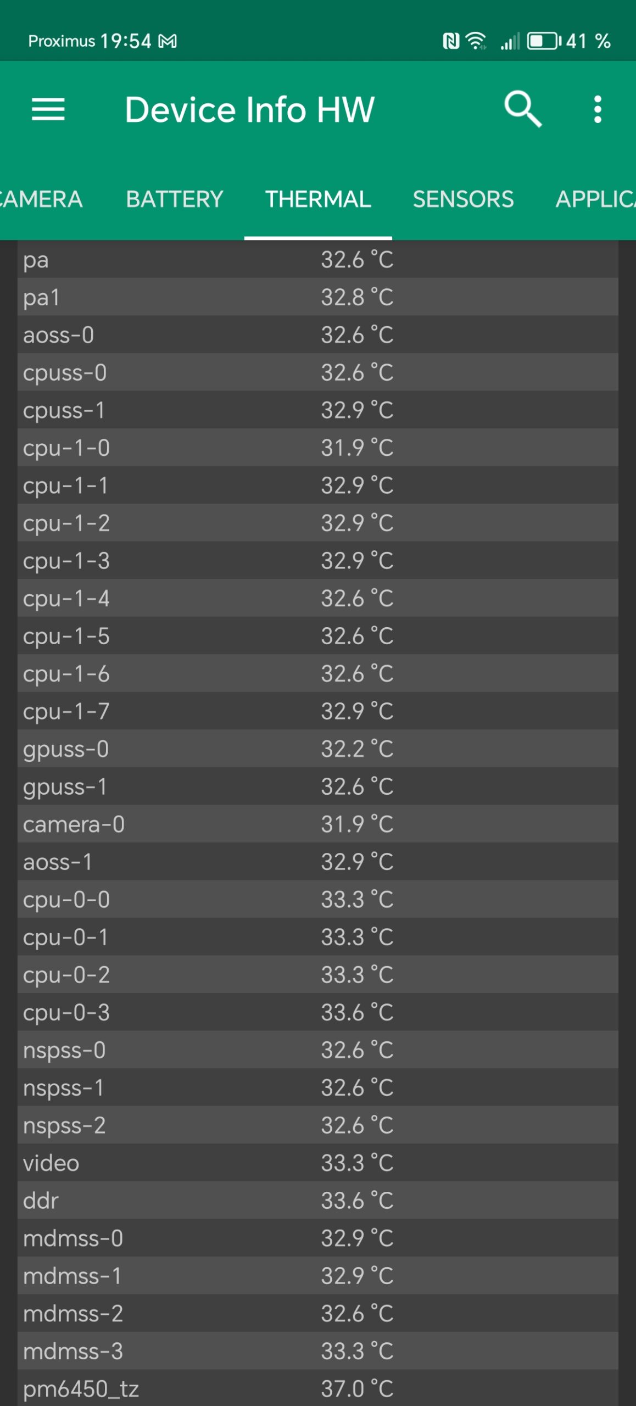Viewport: 636px width, 1406px height.
Task: Tap the cellular signal strength icon
Action: (510, 41)
